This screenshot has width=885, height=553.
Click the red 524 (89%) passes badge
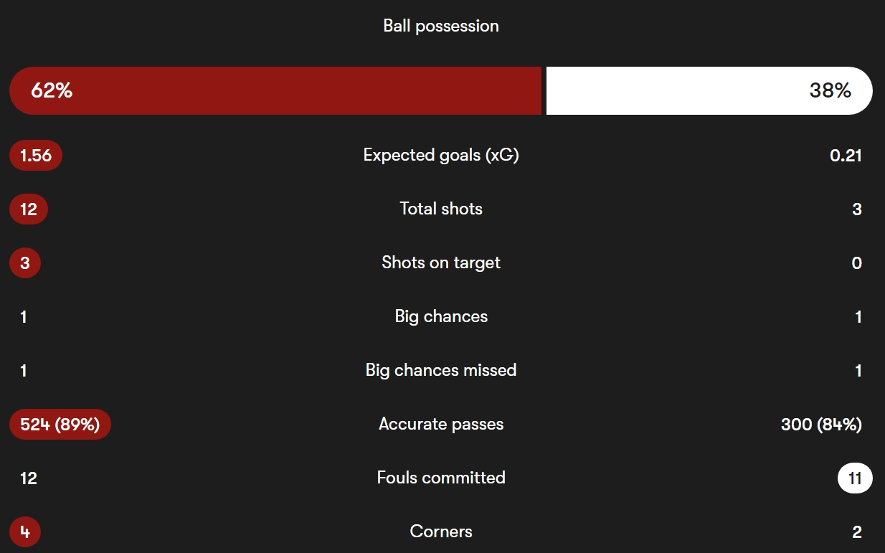60,425
